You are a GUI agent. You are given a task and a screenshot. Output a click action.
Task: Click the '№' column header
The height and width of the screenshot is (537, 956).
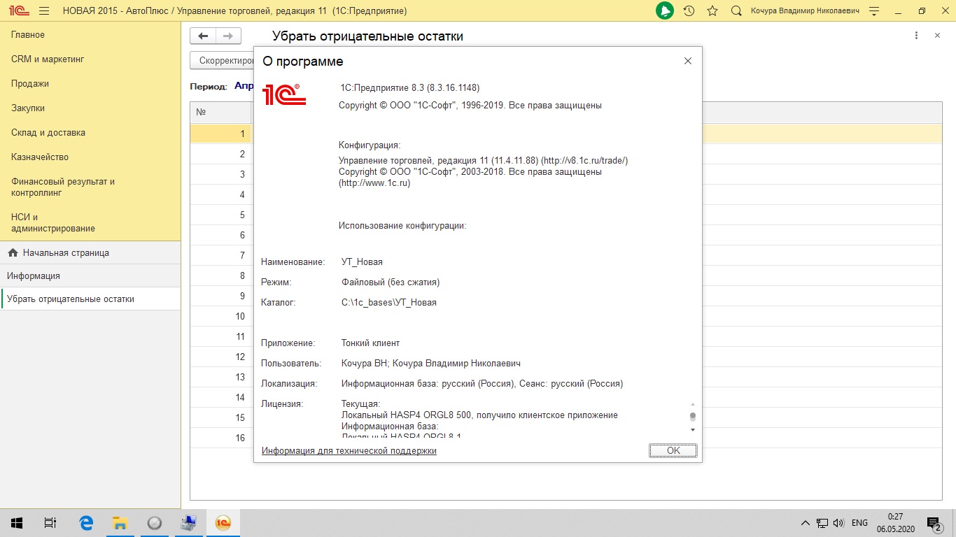pyautogui.click(x=220, y=113)
